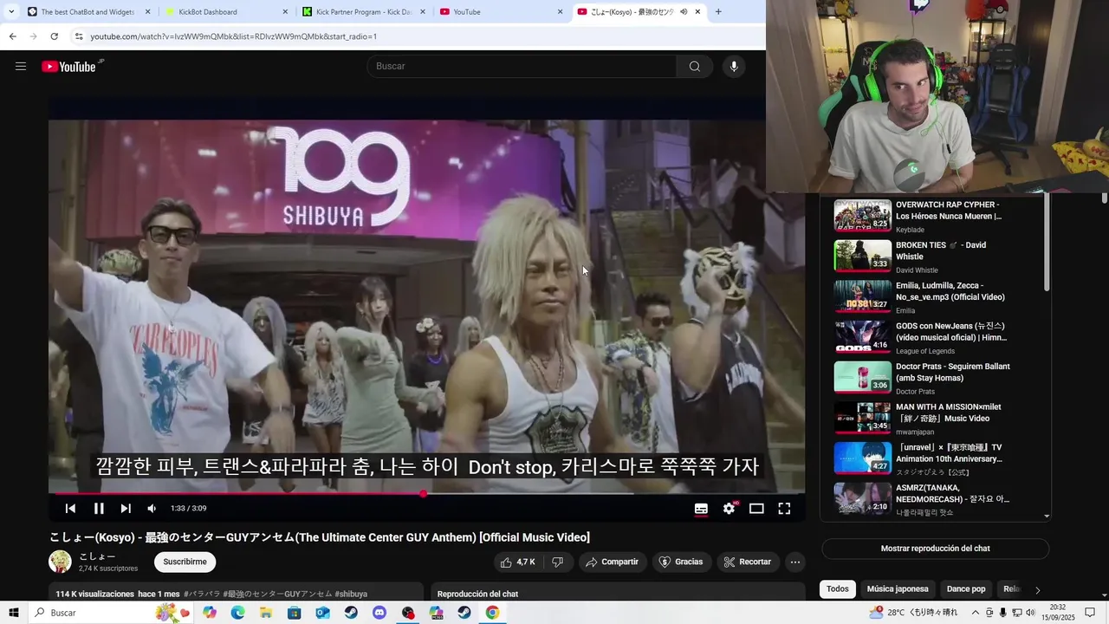This screenshot has height=624, width=1109.
Task: Open unravel TV Animation 10th Anniversary video
Action: (x=921, y=458)
